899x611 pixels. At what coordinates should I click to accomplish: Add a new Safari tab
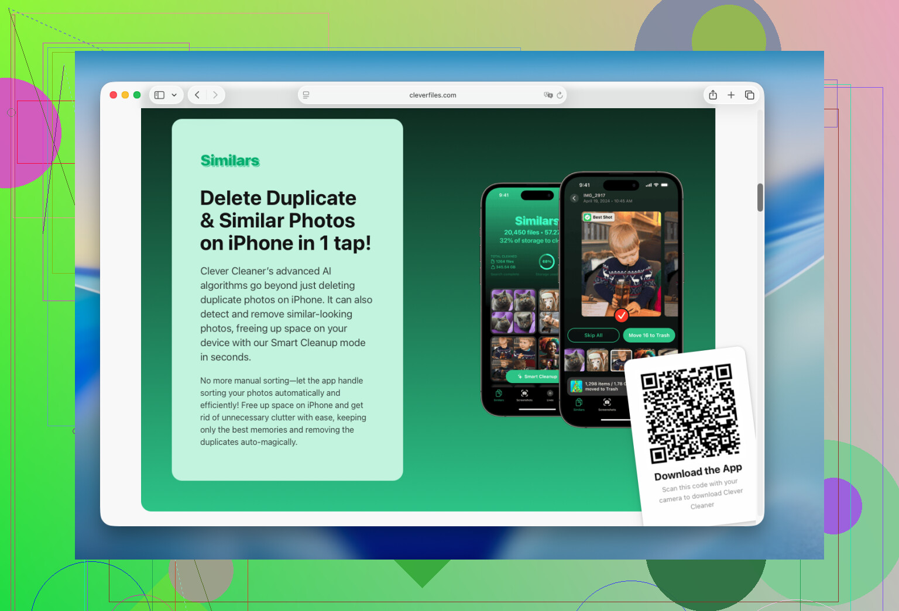coord(731,95)
